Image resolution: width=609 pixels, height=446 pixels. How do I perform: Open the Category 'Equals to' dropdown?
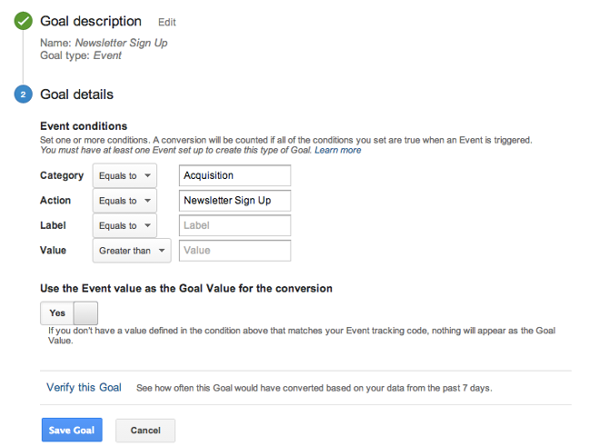point(125,175)
